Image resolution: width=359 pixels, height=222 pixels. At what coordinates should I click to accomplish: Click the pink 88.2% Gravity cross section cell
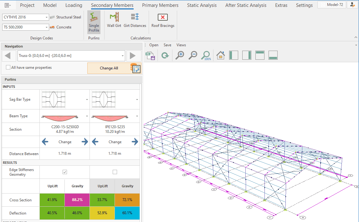pos(77,200)
